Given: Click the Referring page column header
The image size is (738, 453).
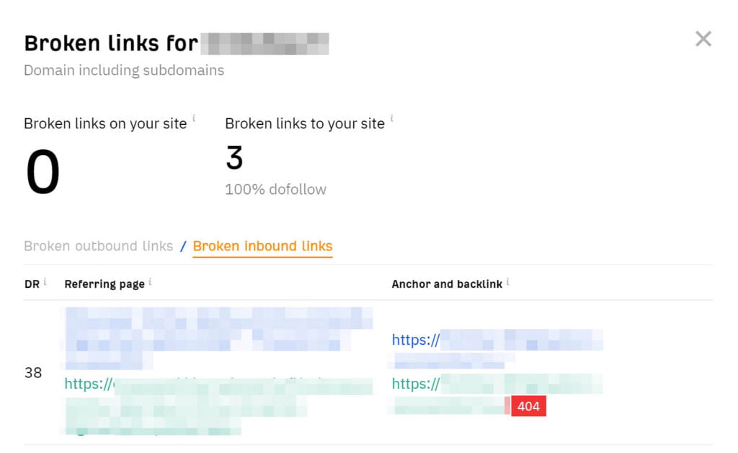Looking at the screenshot, I should click(x=105, y=283).
